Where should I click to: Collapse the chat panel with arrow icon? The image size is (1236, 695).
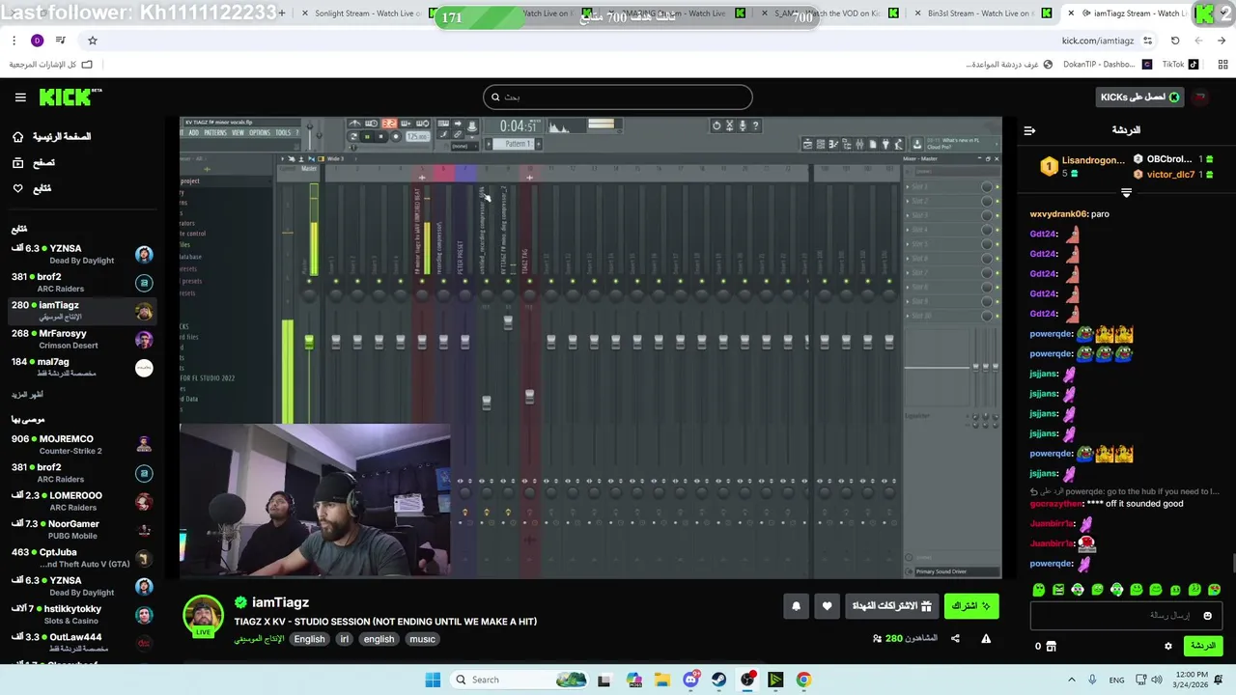(x=1029, y=130)
